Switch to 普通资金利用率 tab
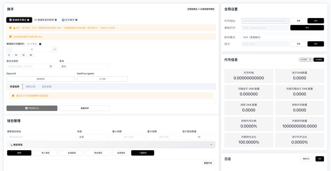 coord(46,20)
